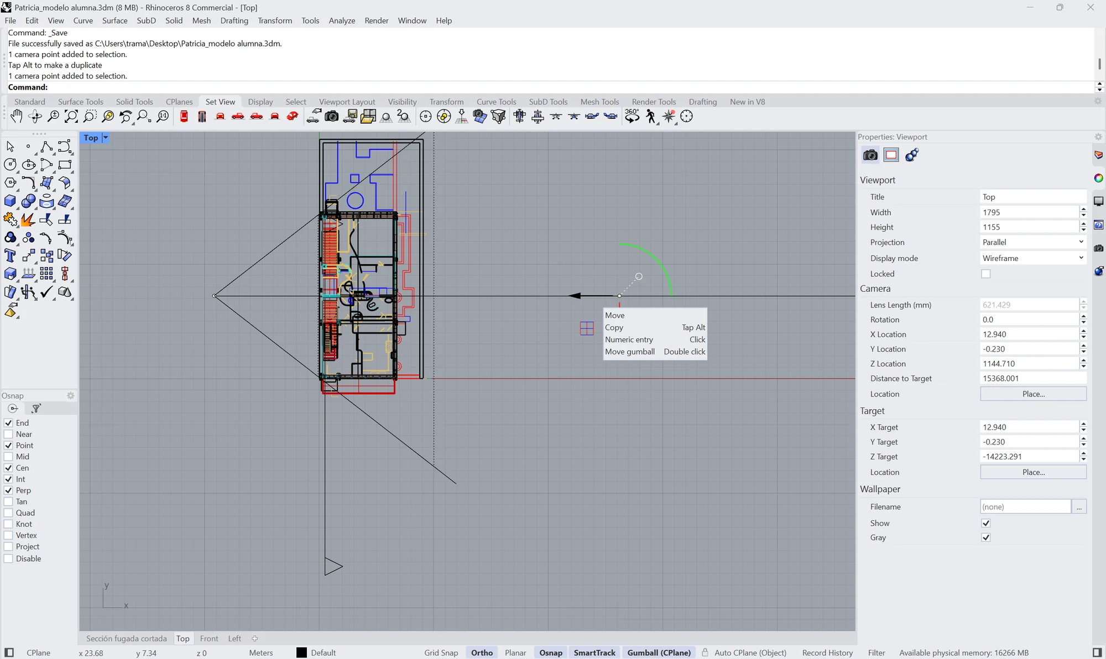This screenshot has height=659, width=1106.
Task: Click the Osnap panel gear icon
Action: pyautogui.click(x=70, y=395)
